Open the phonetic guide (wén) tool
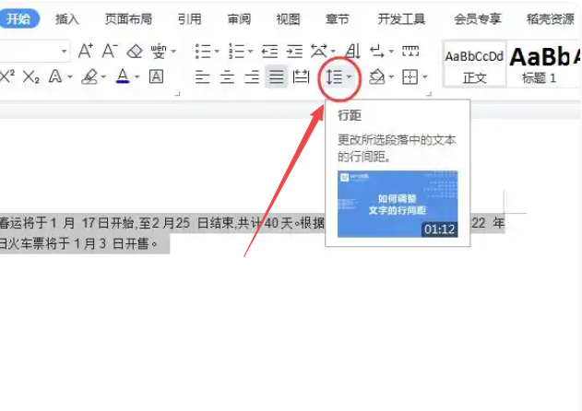 [159, 51]
